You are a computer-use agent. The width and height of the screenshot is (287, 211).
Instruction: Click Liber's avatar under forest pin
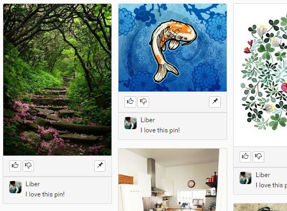pyautogui.click(x=15, y=187)
